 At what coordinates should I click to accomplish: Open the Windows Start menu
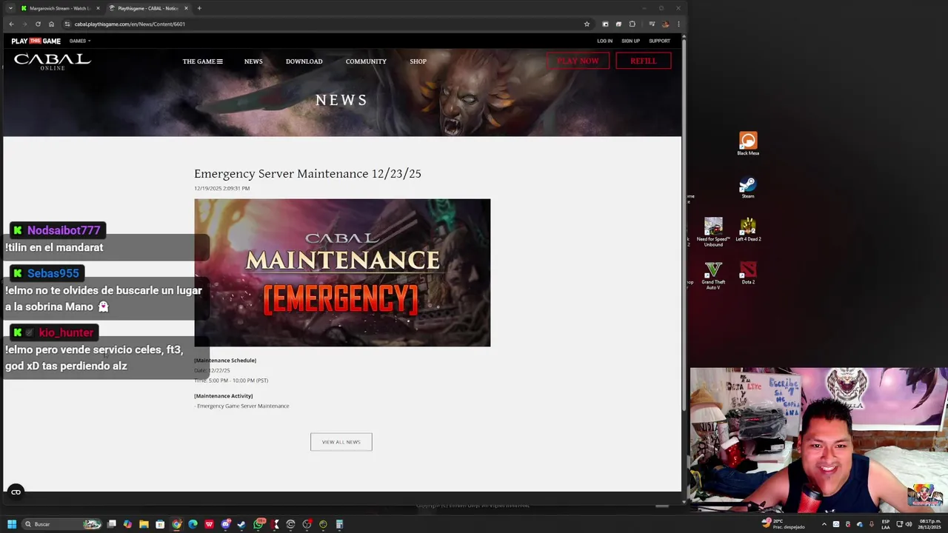pos(12,524)
